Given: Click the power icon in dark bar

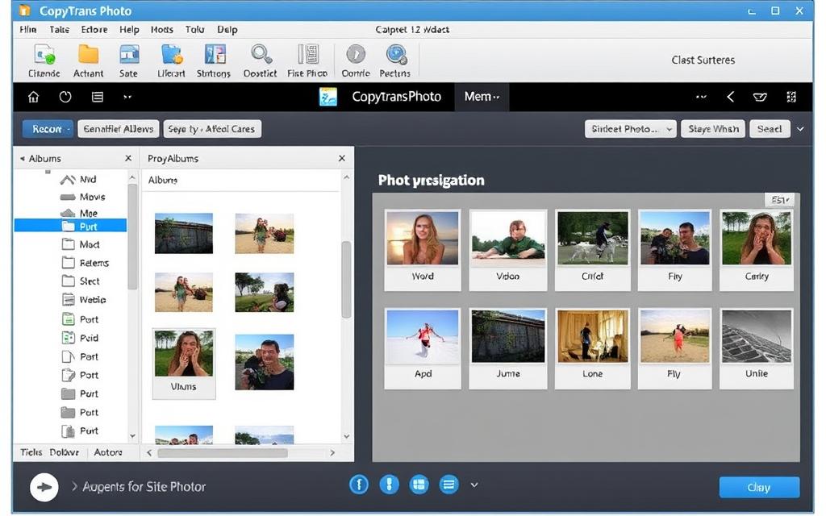Looking at the screenshot, I should (x=65, y=97).
